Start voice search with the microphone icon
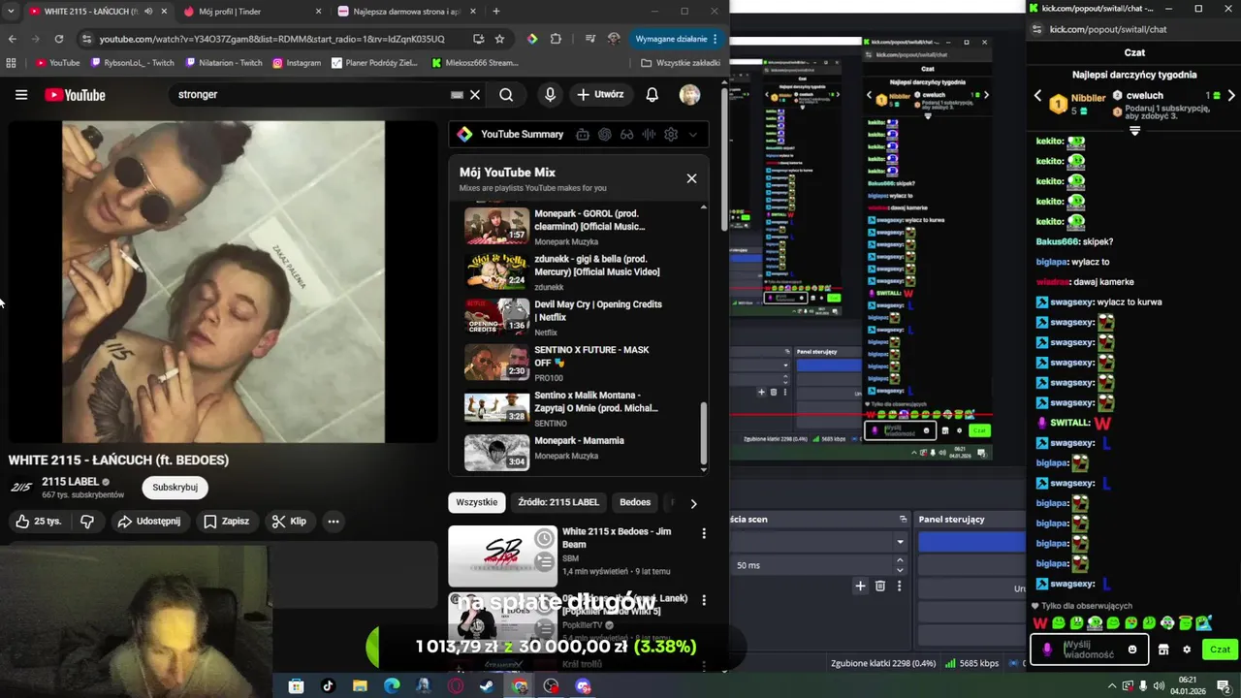1241x698 pixels. click(x=550, y=95)
